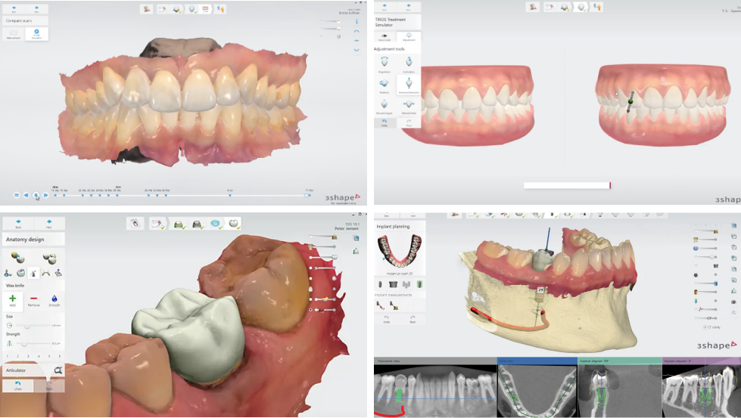Choose Smooth mode for Wax knife
Viewport: 741px width, 418px height.
(54, 300)
